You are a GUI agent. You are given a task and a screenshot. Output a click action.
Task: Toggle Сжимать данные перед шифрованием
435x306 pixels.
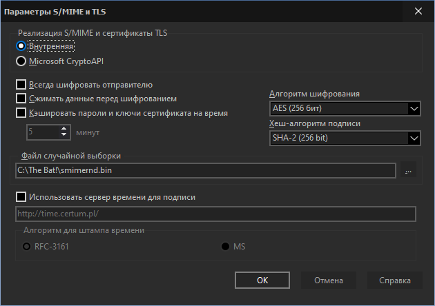coord(21,99)
